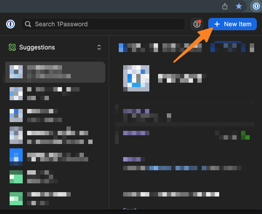Click the plus icon on New Item
The width and height of the screenshot is (262, 214).
coord(217,24)
